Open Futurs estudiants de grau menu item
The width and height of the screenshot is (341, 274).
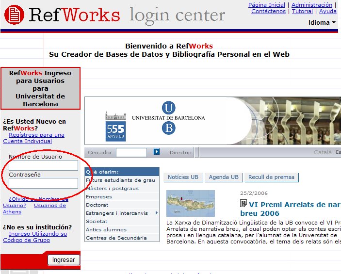click(122, 180)
